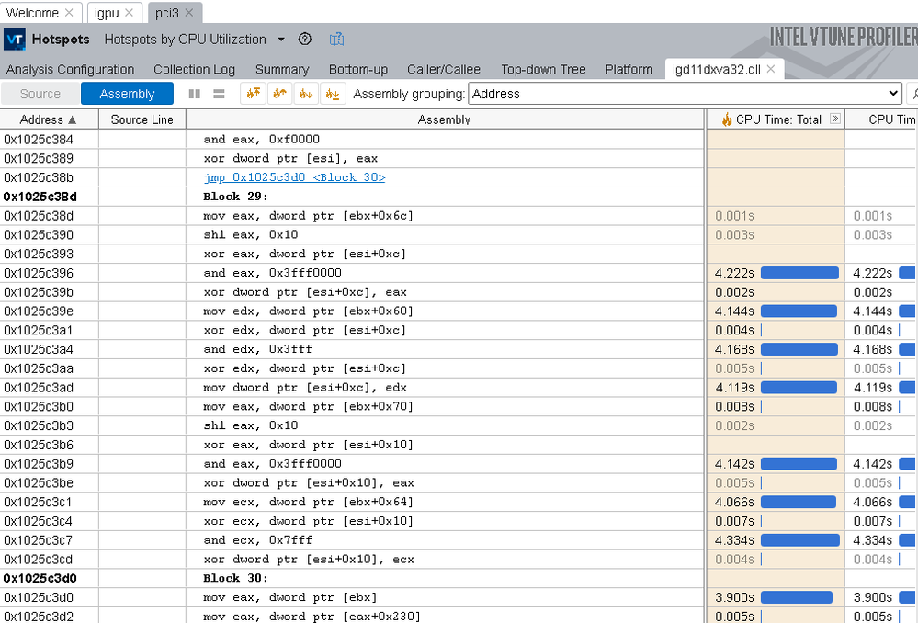This screenshot has height=623, width=918.
Task: Click the Hotspots analysis title
Action: click(61, 40)
